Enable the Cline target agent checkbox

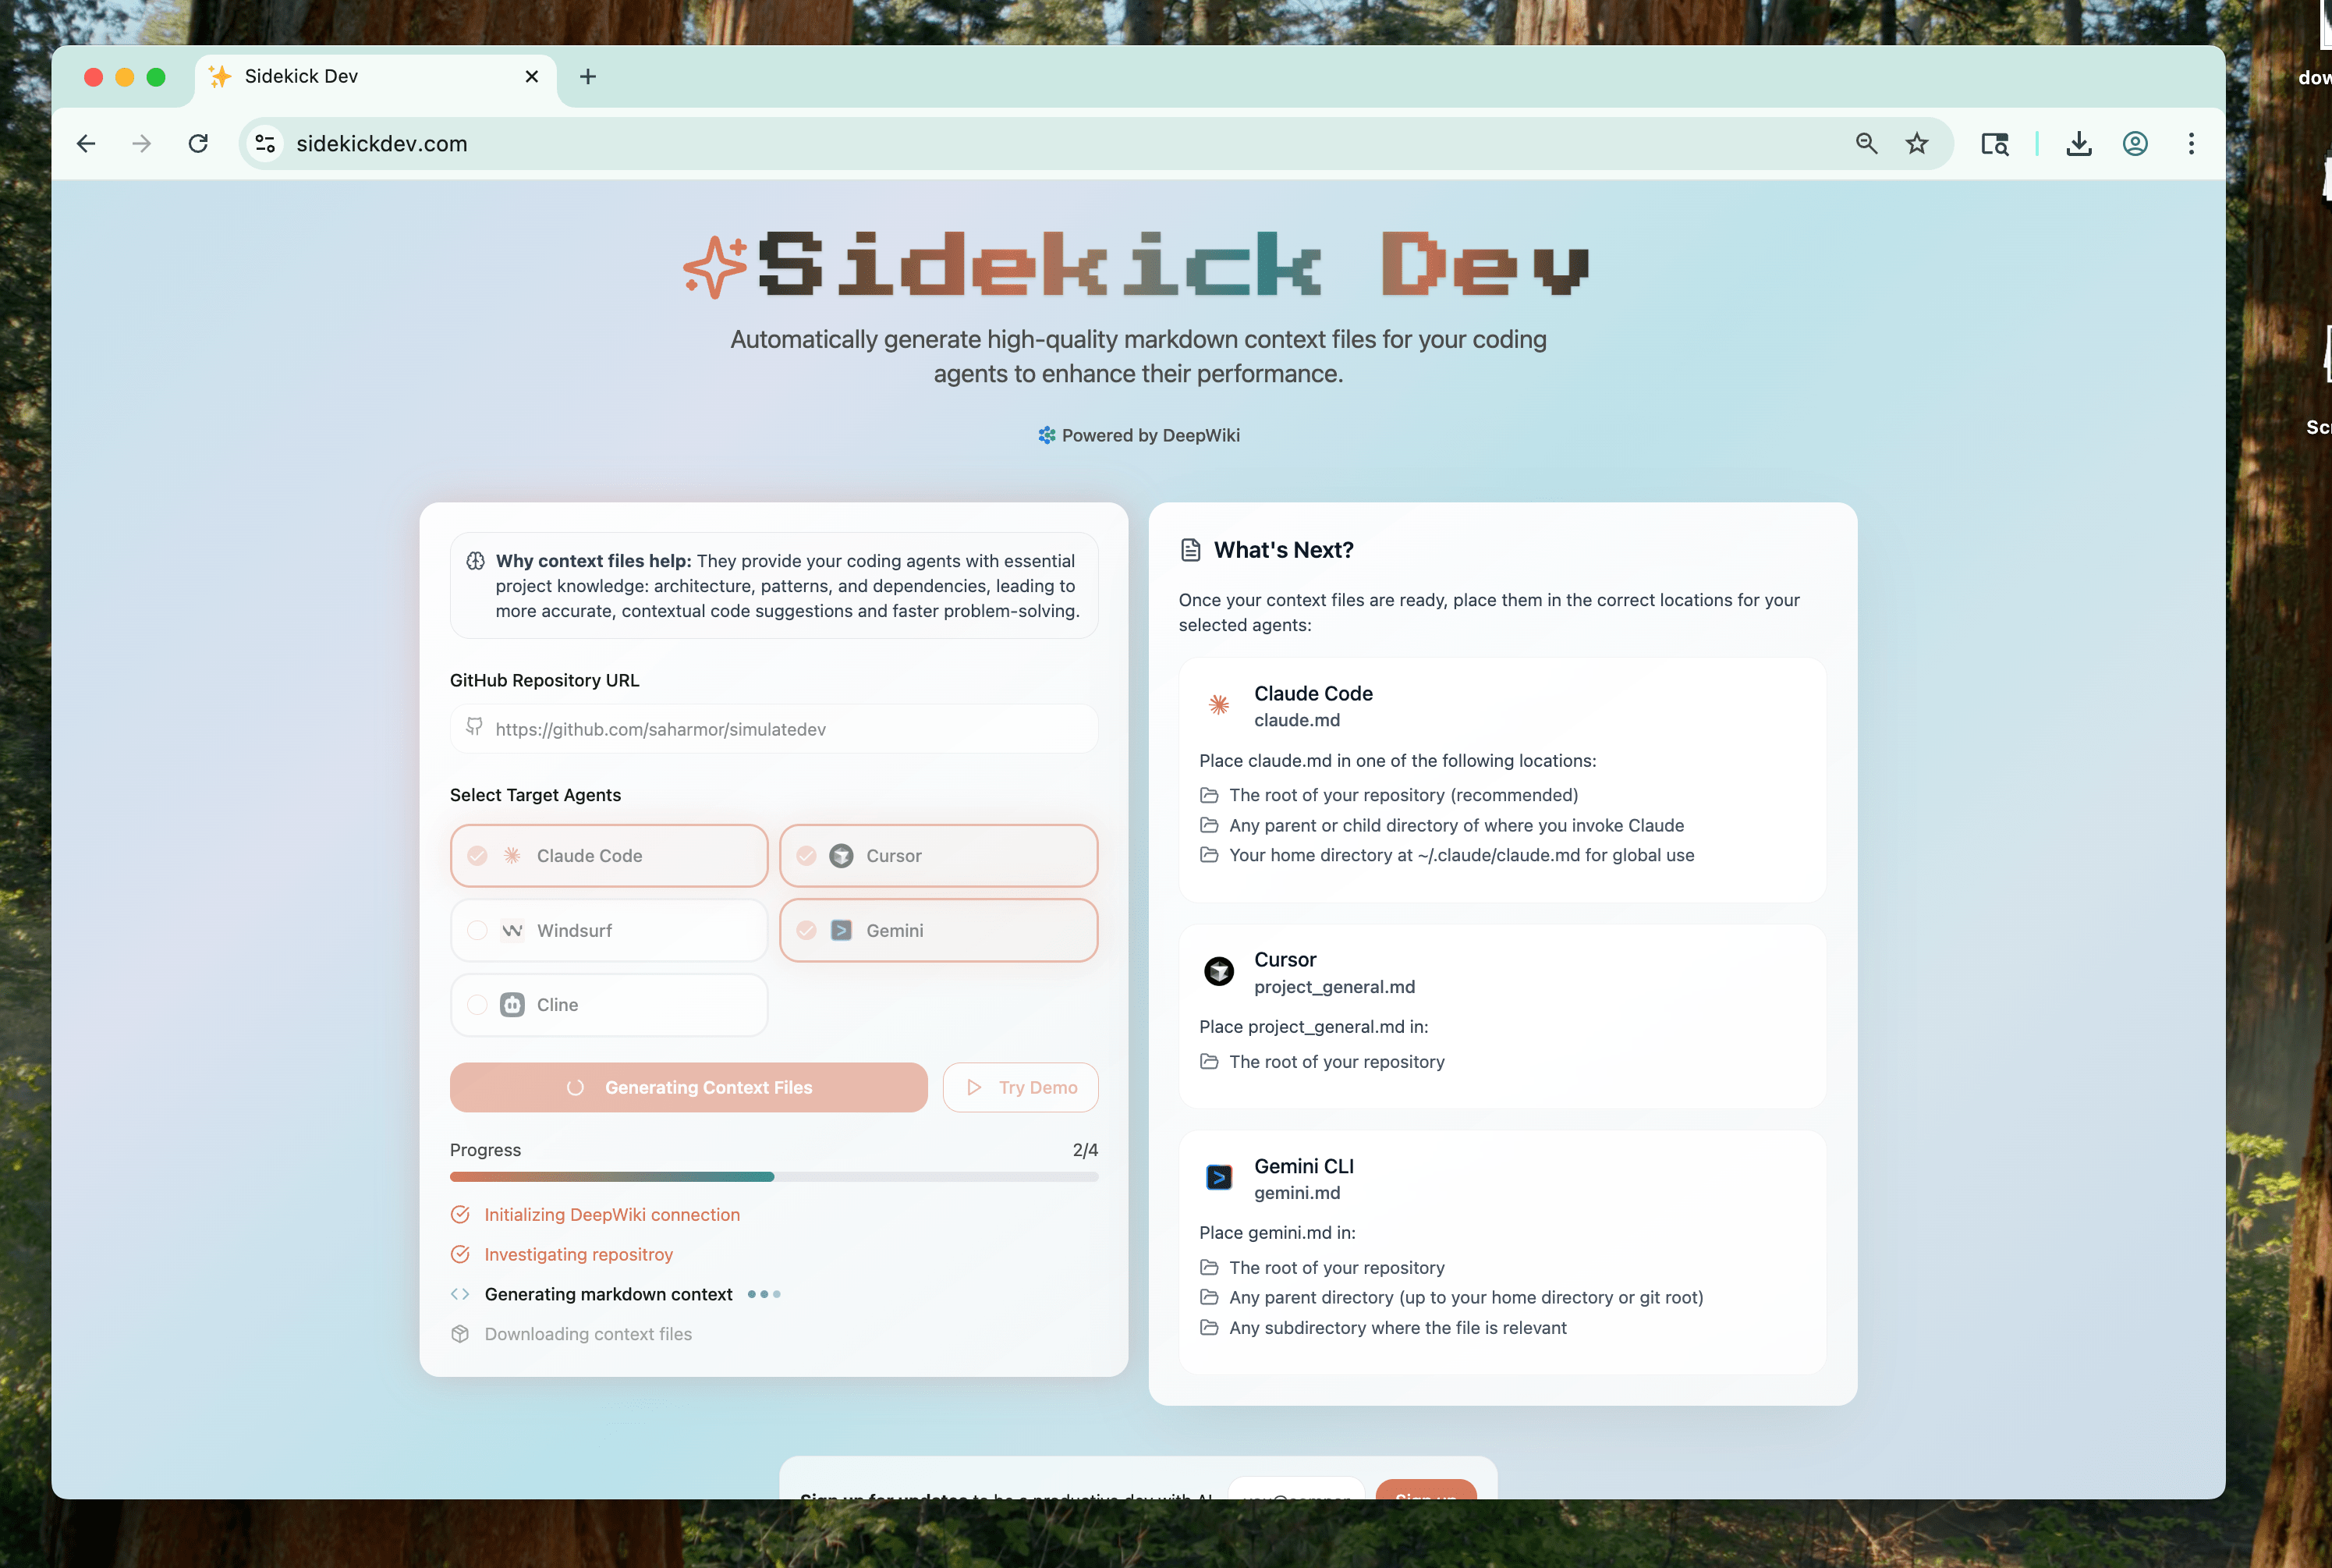pos(477,1004)
